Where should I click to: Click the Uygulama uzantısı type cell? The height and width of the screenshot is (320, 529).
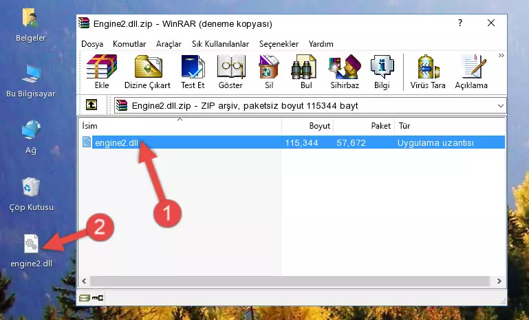point(435,142)
